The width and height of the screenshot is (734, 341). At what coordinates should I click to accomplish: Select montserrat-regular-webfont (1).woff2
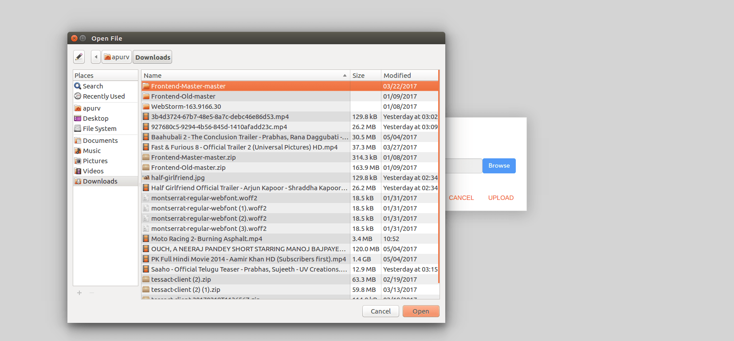coord(290,208)
